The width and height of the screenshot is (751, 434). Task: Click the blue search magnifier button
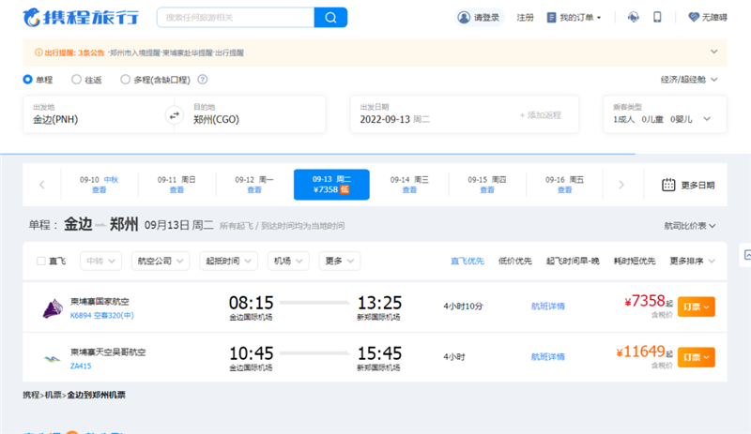click(x=330, y=17)
